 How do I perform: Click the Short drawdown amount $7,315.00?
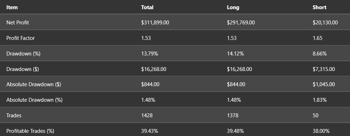coord(324,69)
